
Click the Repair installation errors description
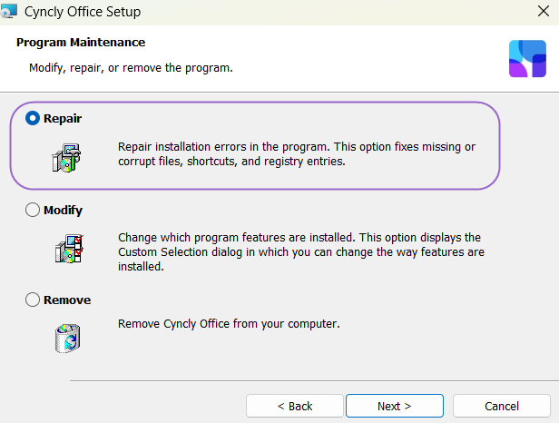point(297,154)
